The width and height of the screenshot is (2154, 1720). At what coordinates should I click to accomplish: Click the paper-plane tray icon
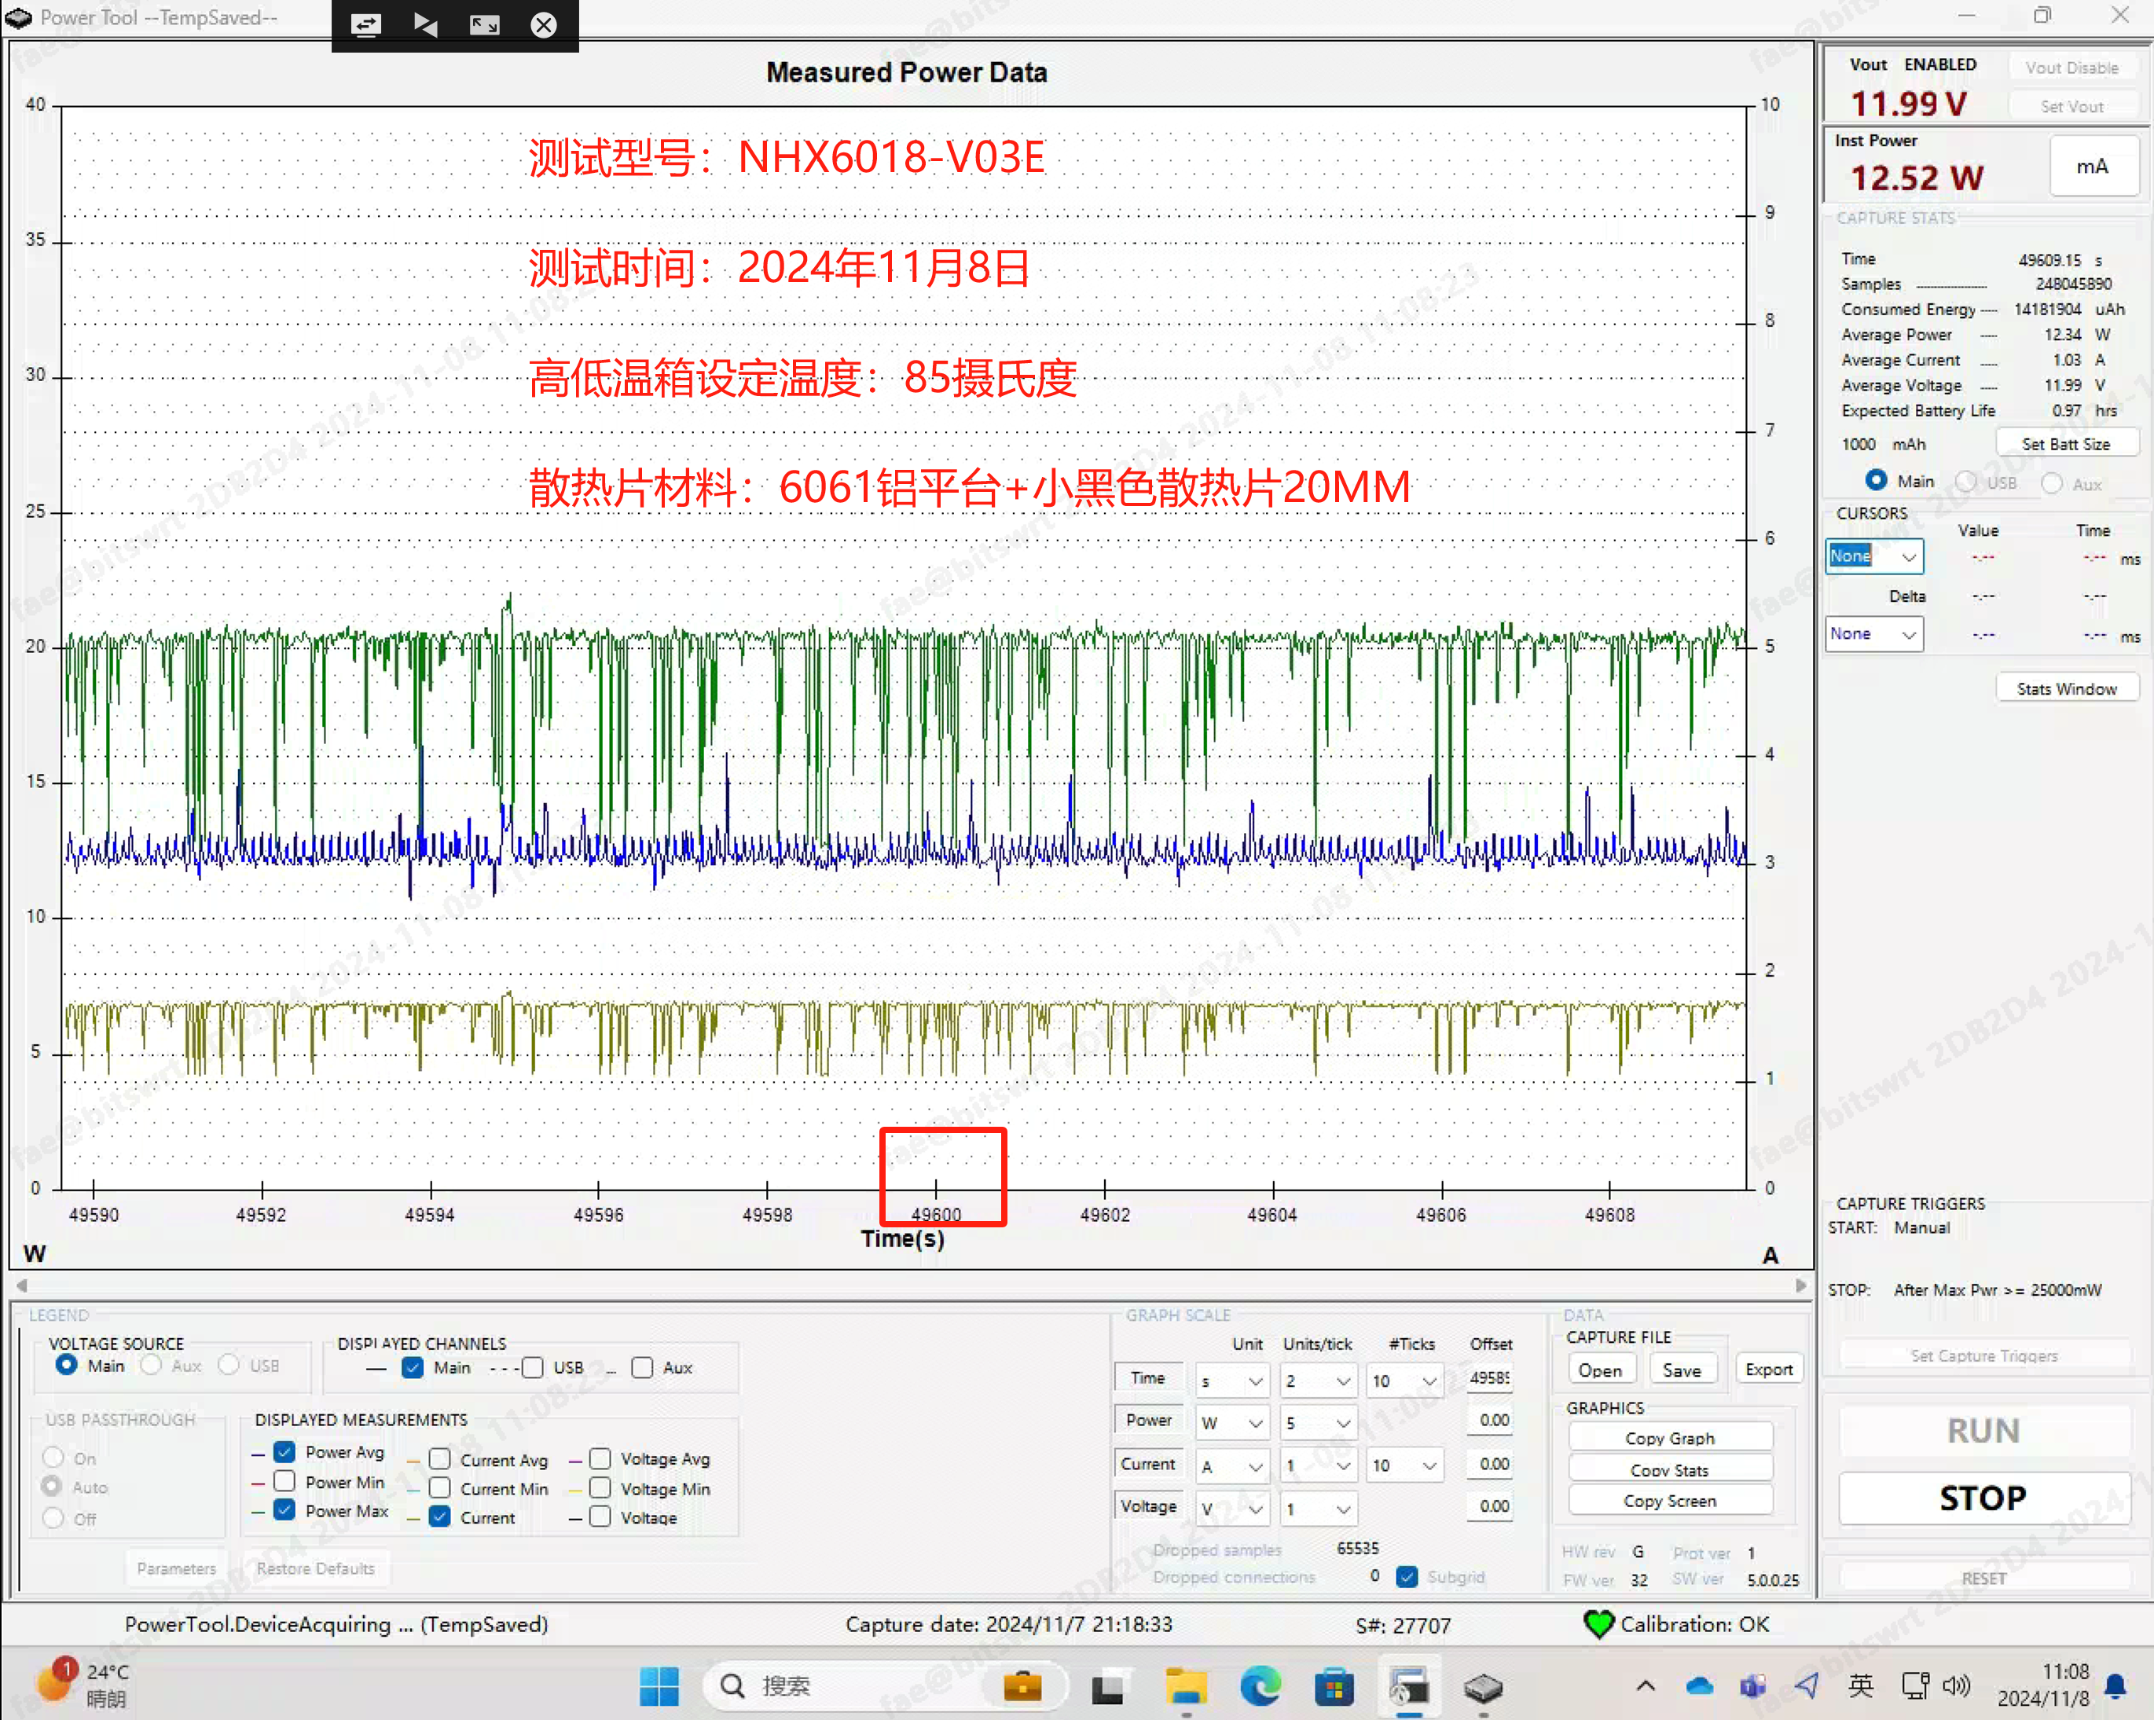[x=1807, y=1686]
